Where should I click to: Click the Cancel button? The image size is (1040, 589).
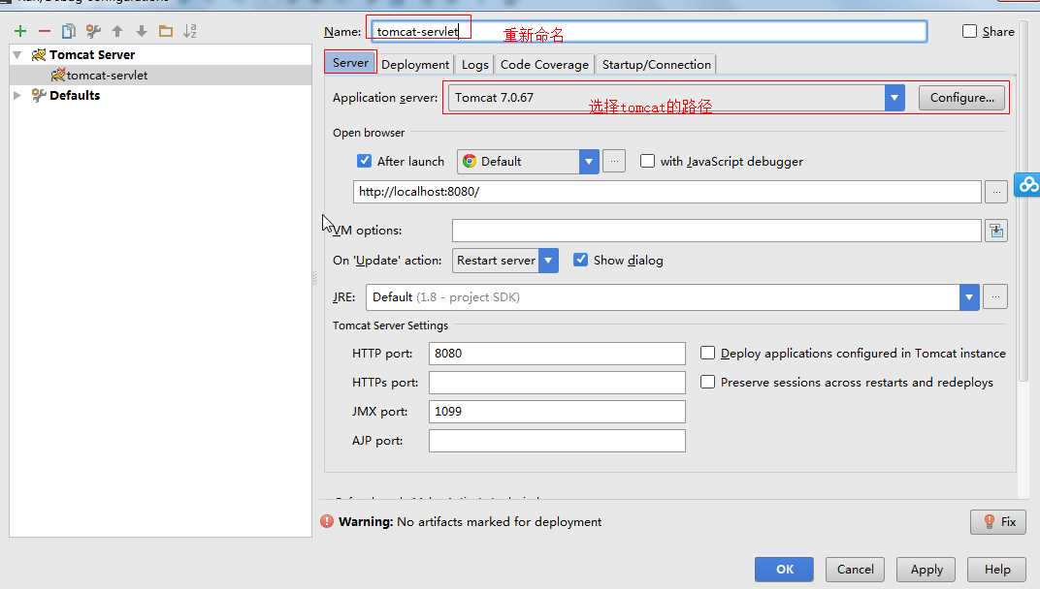855,569
